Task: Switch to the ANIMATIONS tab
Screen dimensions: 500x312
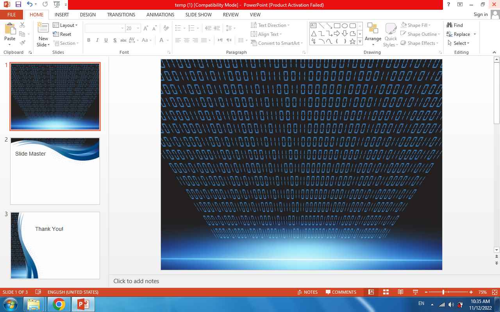Action: pos(160,14)
